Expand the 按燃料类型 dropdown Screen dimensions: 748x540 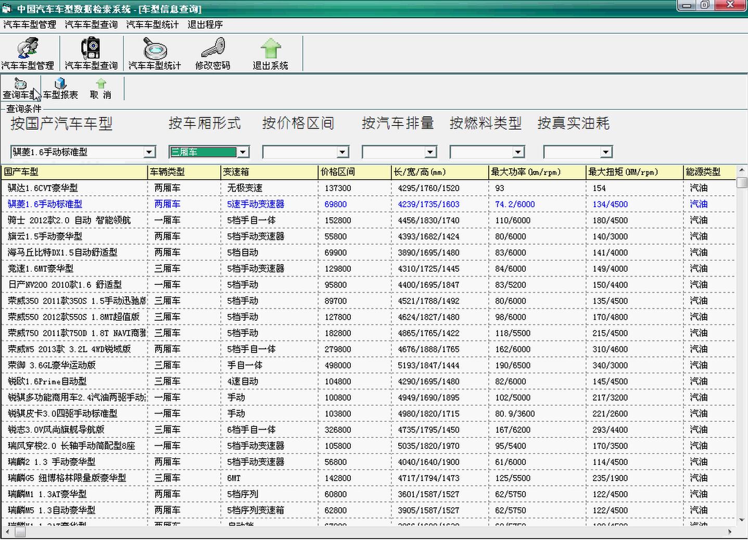point(518,152)
